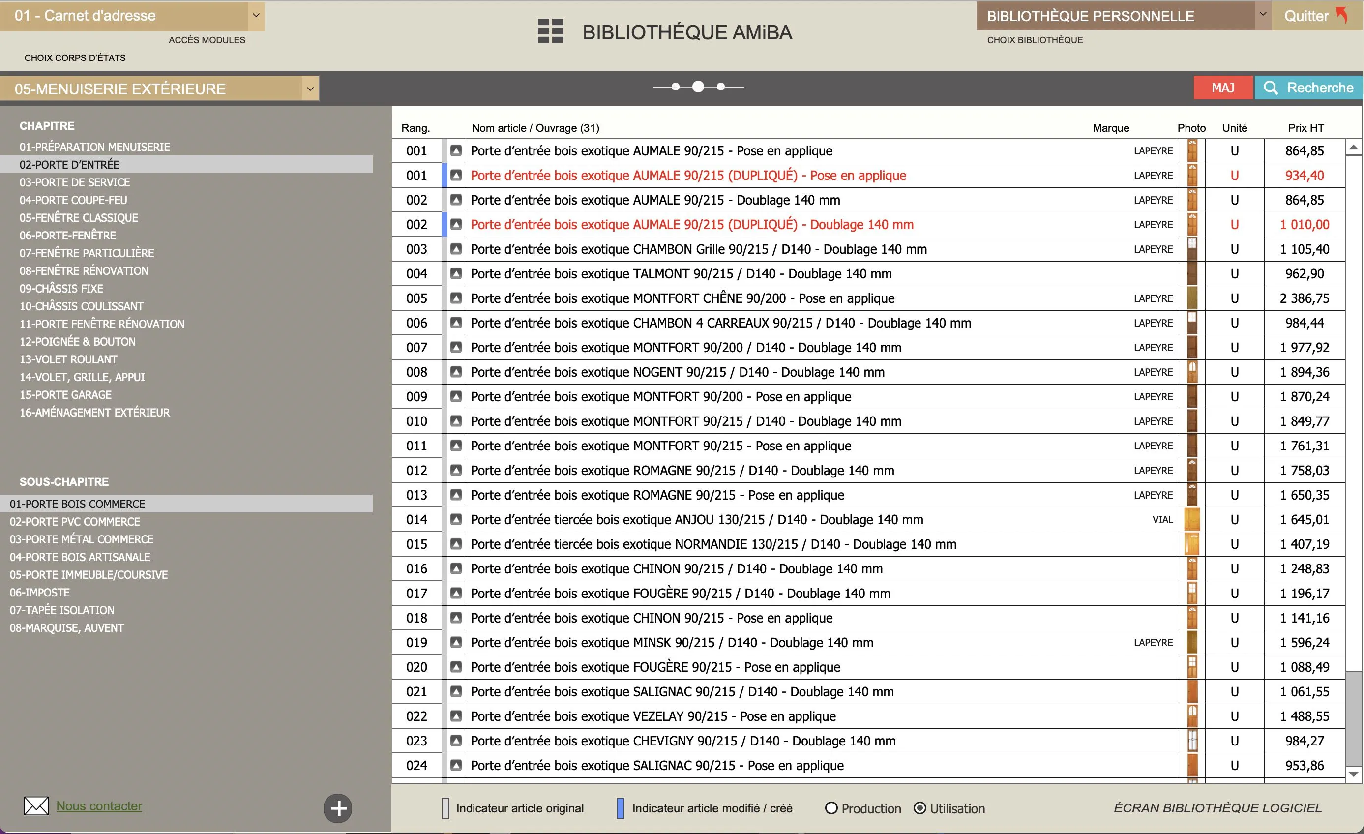Click the scrollbar down arrow of the article list
Viewport: 1364px width, 834px height.
[1354, 774]
